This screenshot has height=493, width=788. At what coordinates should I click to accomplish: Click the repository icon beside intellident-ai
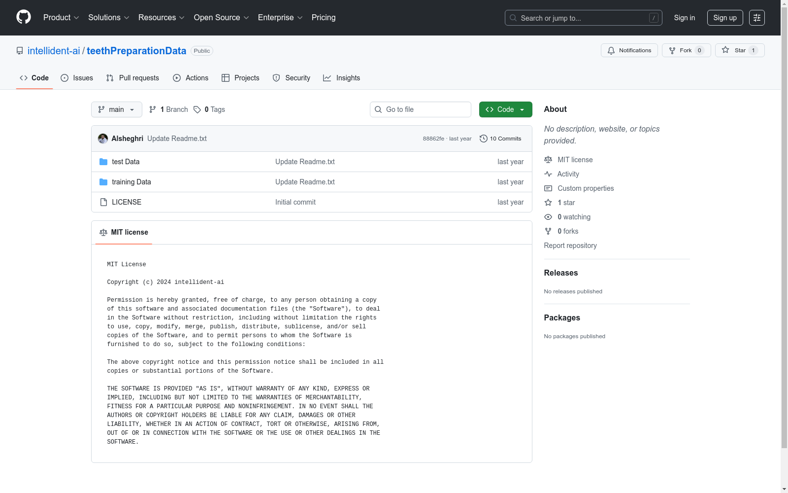point(20,51)
